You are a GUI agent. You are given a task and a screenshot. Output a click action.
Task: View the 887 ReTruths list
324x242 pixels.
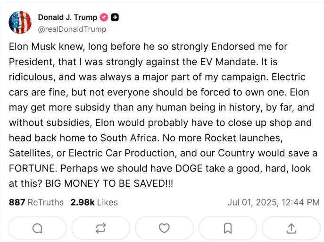[x=36, y=202]
